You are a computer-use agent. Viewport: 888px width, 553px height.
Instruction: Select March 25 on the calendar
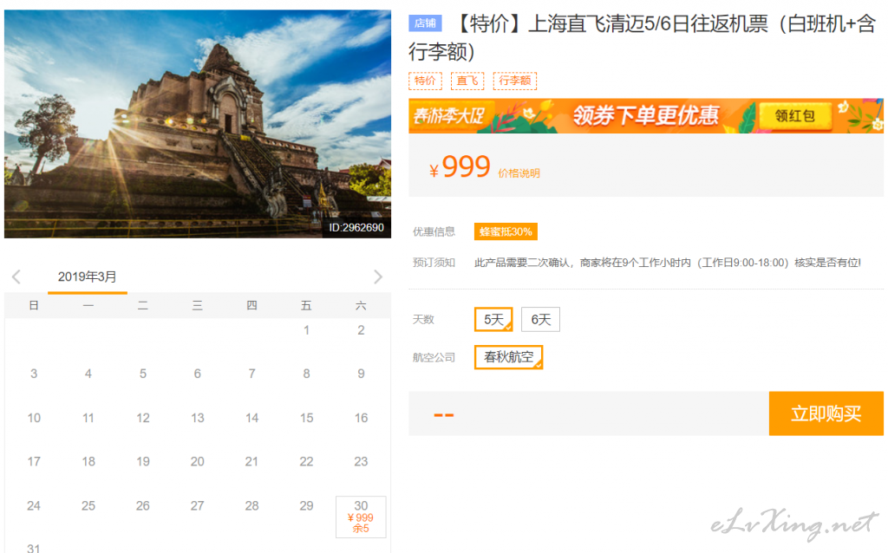pos(88,506)
